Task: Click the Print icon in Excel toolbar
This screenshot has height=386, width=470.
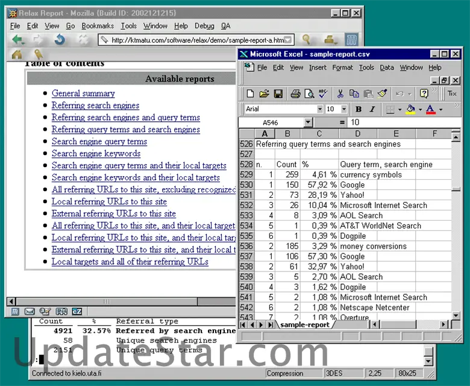Action: coord(295,94)
